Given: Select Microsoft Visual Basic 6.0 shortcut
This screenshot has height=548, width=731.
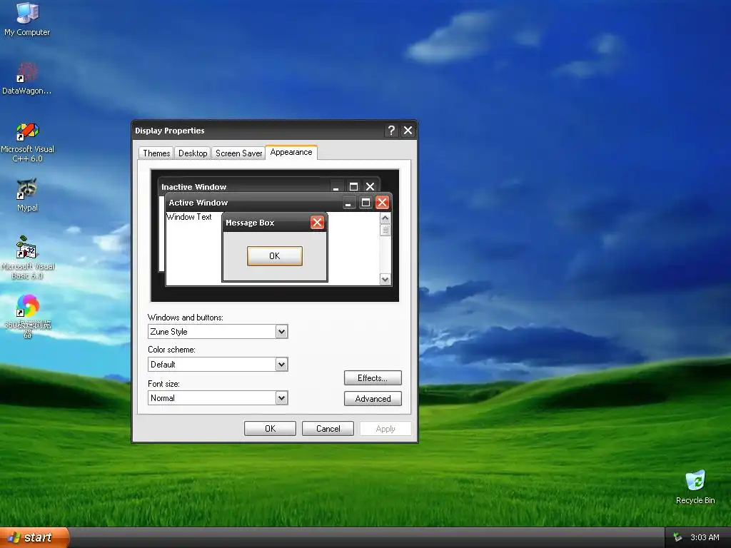Looking at the screenshot, I should tap(27, 258).
